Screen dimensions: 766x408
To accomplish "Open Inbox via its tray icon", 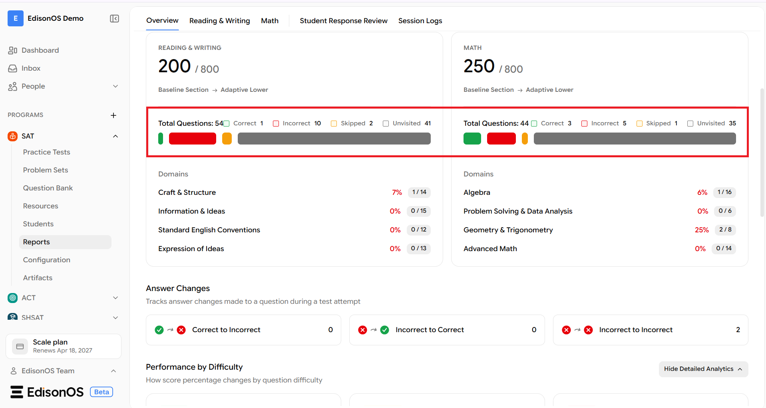I will [x=12, y=68].
